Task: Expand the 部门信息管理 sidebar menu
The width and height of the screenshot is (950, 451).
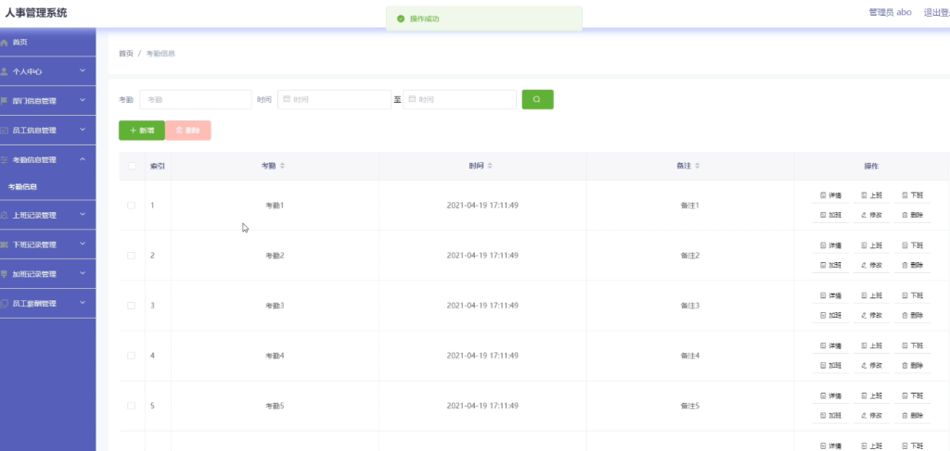Action: click(48, 101)
